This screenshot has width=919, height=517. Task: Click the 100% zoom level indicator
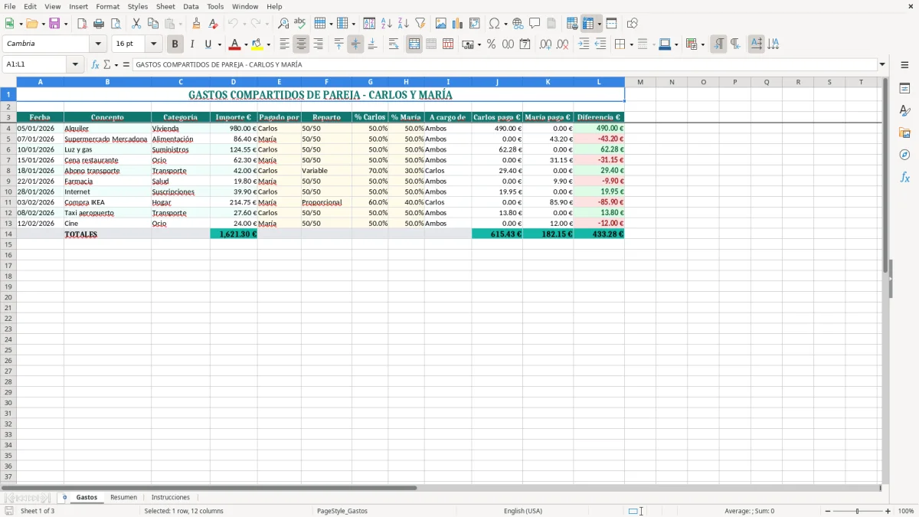(906, 511)
